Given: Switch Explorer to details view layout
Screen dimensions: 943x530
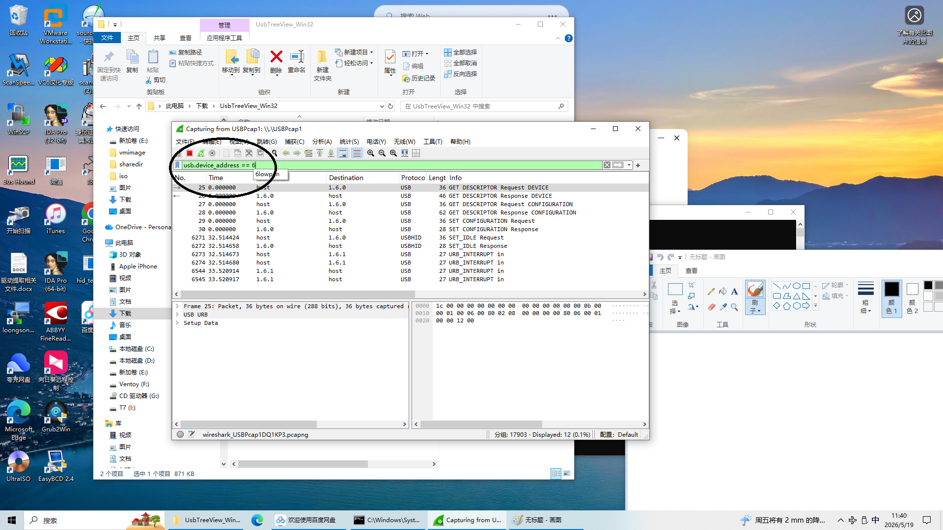Looking at the screenshot, I should (x=556, y=474).
